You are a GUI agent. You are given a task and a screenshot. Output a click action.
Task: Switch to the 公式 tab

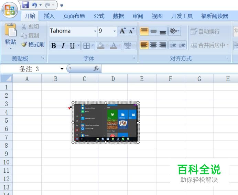pyautogui.click(x=99, y=16)
